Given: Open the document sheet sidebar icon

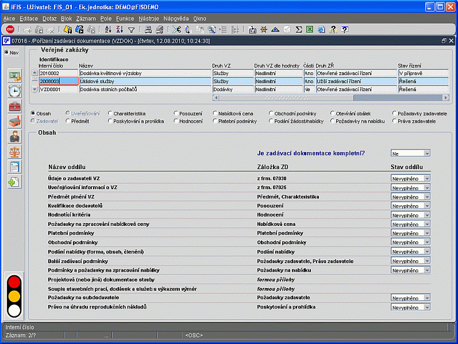Looking at the screenshot, I should coord(14,167).
